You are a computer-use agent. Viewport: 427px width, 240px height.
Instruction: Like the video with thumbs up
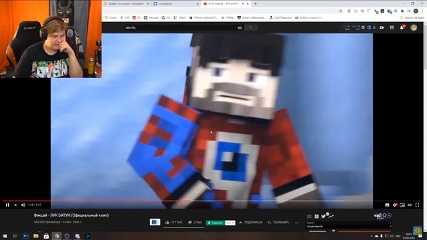(x=167, y=223)
